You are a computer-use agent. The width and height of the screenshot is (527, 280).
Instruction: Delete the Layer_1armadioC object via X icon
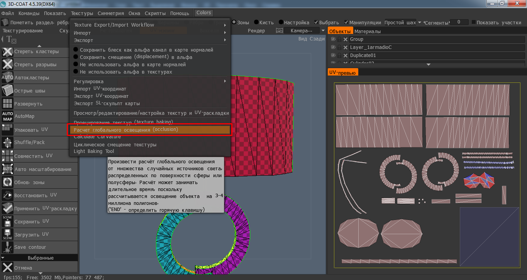tap(346, 47)
